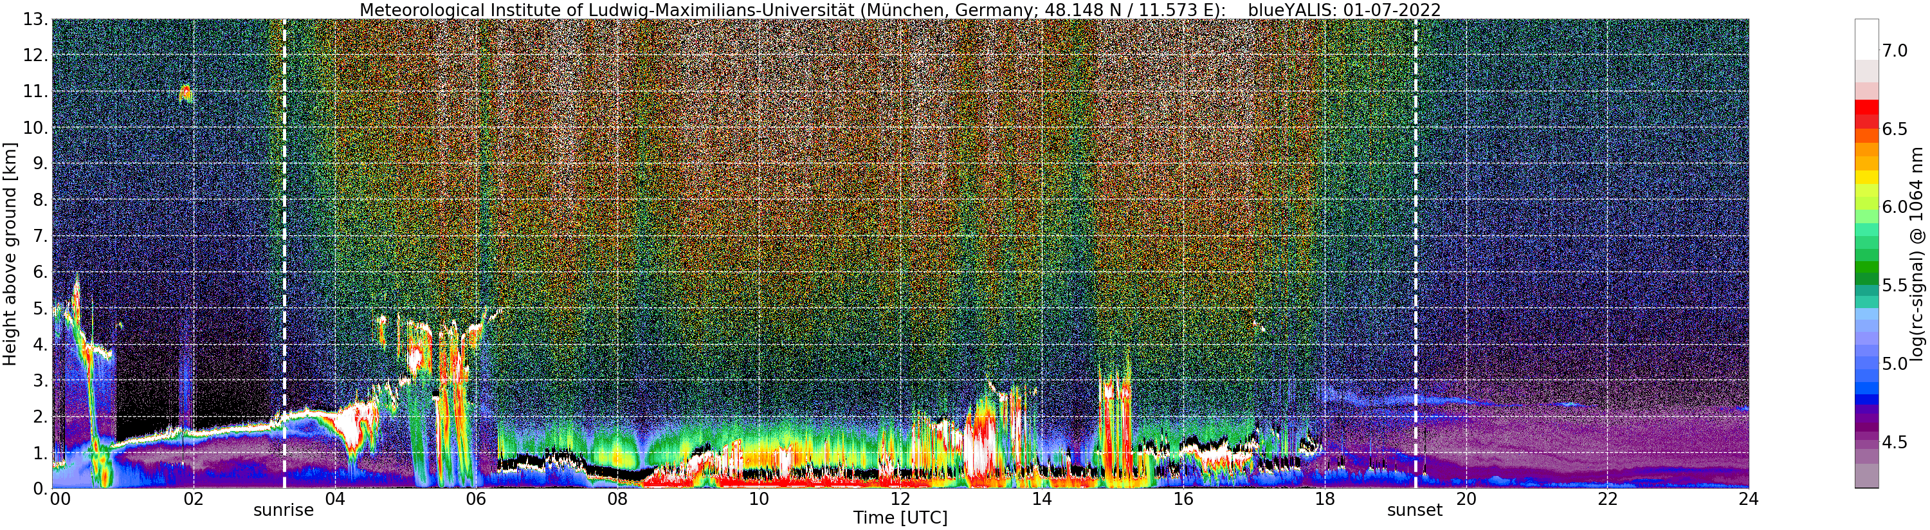Click the red segment of the colorbar
The height and width of the screenshot is (530, 1930).
tap(1866, 107)
